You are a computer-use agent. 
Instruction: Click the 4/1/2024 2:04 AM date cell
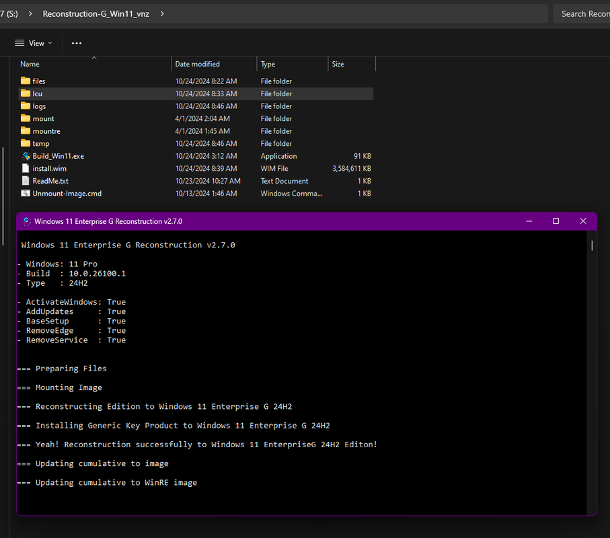[x=202, y=118]
